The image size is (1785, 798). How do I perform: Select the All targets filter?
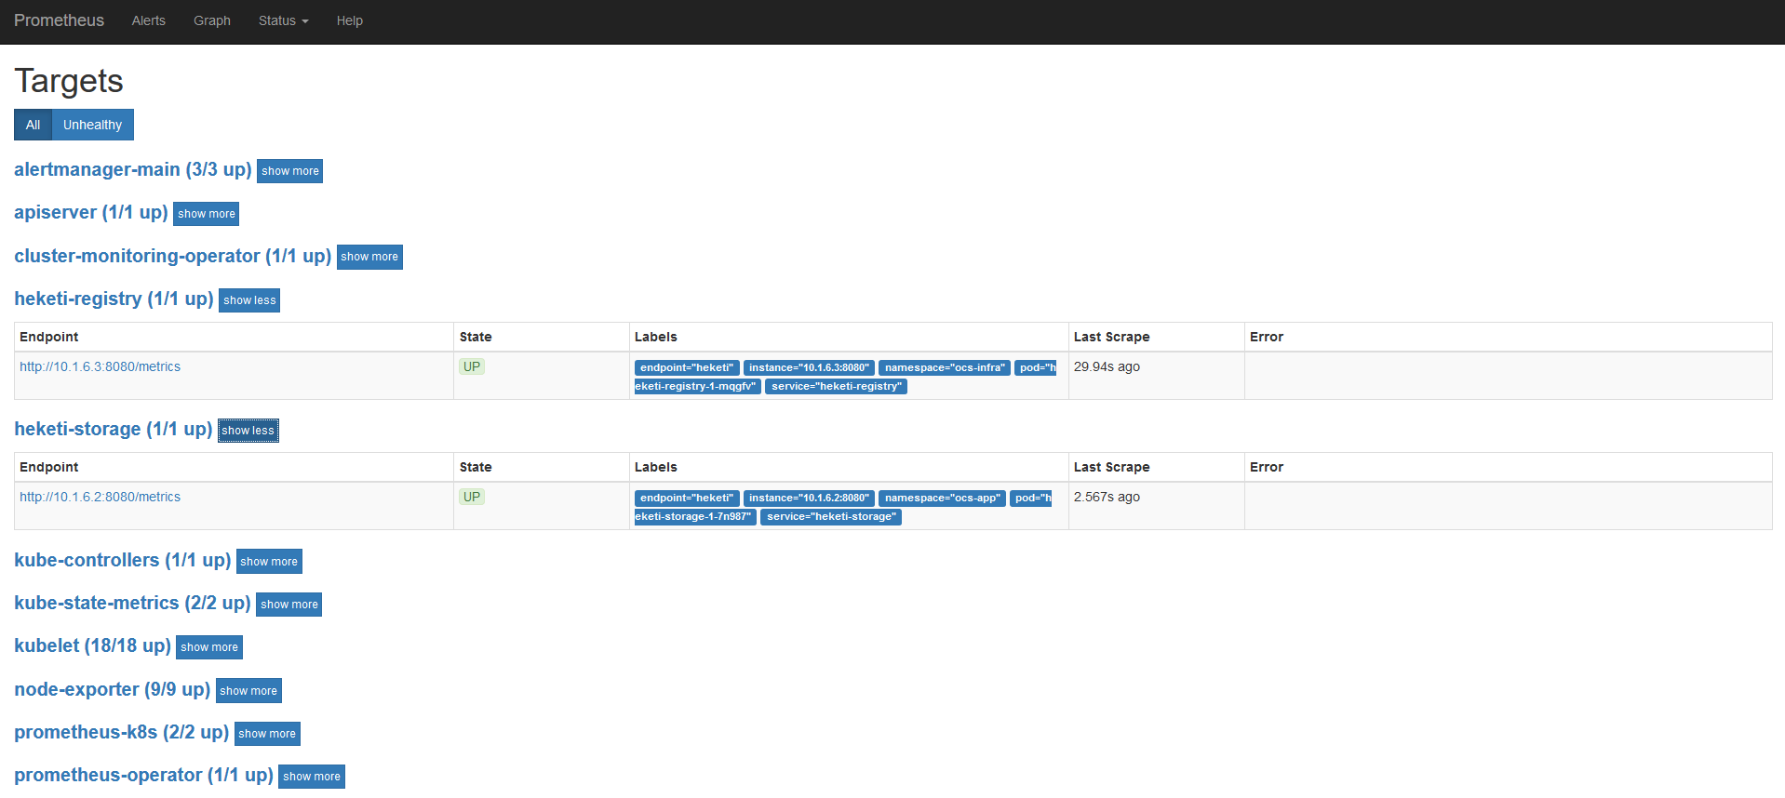(x=33, y=125)
